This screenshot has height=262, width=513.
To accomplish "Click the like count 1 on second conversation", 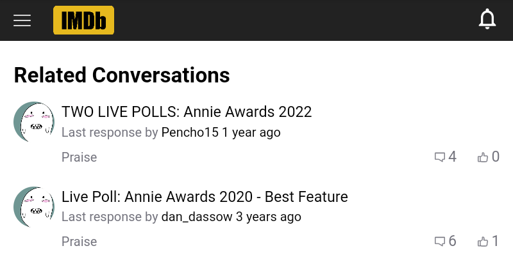I will pyautogui.click(x=495, y=242).
